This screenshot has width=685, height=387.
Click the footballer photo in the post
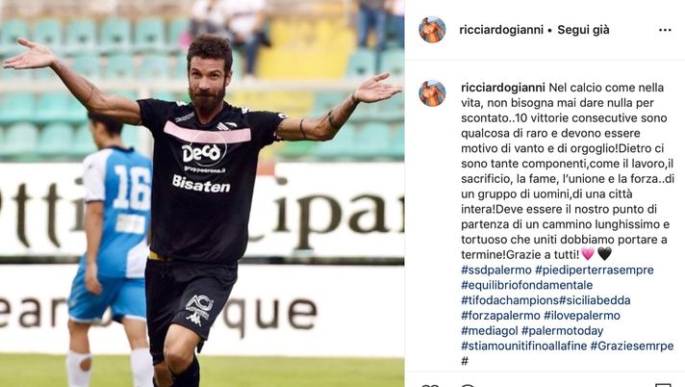(x=202, y=193)
